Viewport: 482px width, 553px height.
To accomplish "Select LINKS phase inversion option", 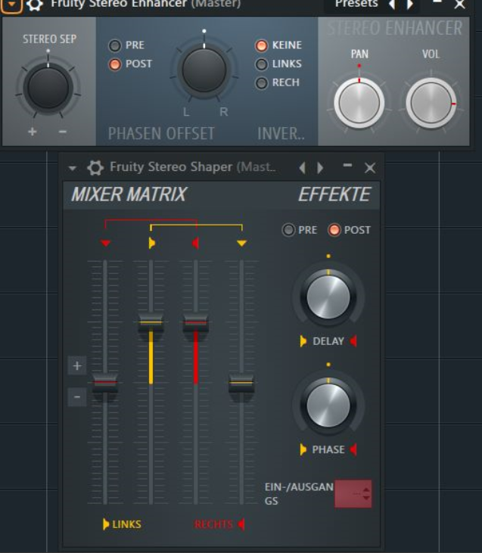I will (262, 64).
